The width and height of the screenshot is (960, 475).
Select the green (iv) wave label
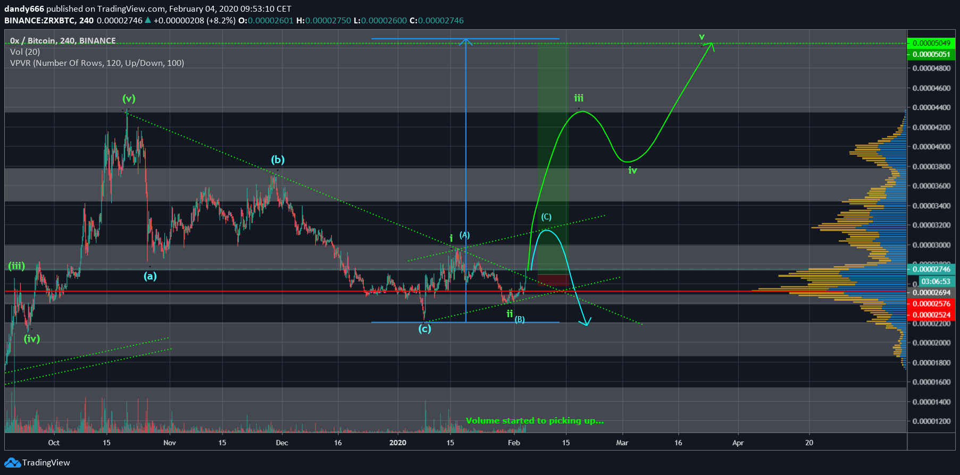32,339
